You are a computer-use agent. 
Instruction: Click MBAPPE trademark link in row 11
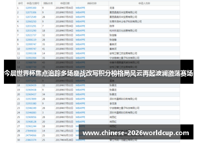point(80,53)
